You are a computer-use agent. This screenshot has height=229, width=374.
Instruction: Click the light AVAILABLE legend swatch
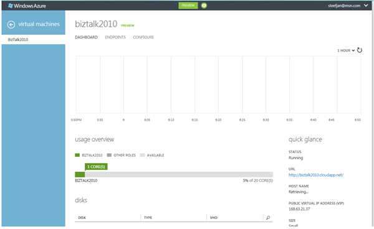pos(142,155)
